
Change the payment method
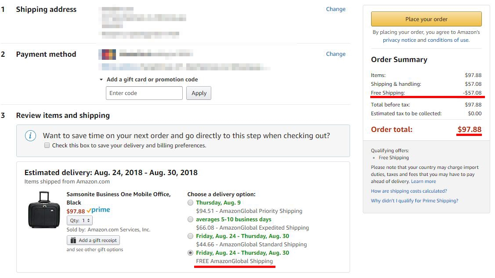[x=336, y=54]
